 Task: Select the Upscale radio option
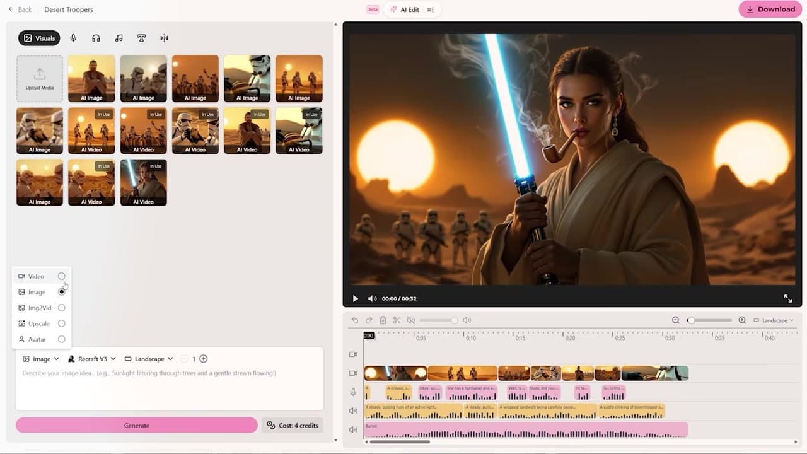pos(61,323)
